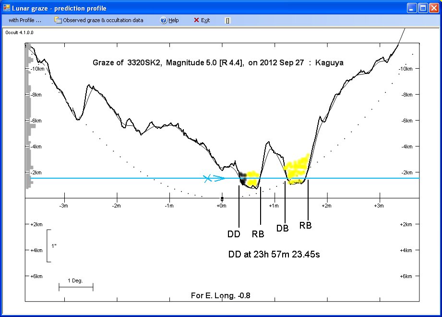442x317 pixels.
Task: Click the blue X marker on cyan line
Action: tap(207, 179)
